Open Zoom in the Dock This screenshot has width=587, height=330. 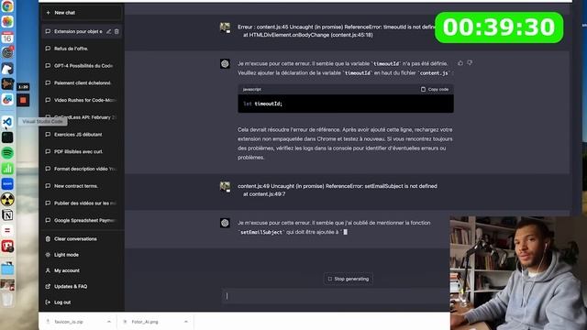7,183
